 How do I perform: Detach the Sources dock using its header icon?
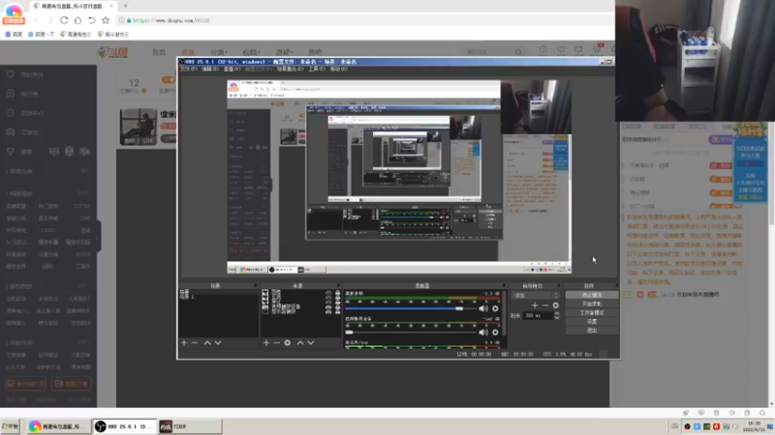(338, 285)
